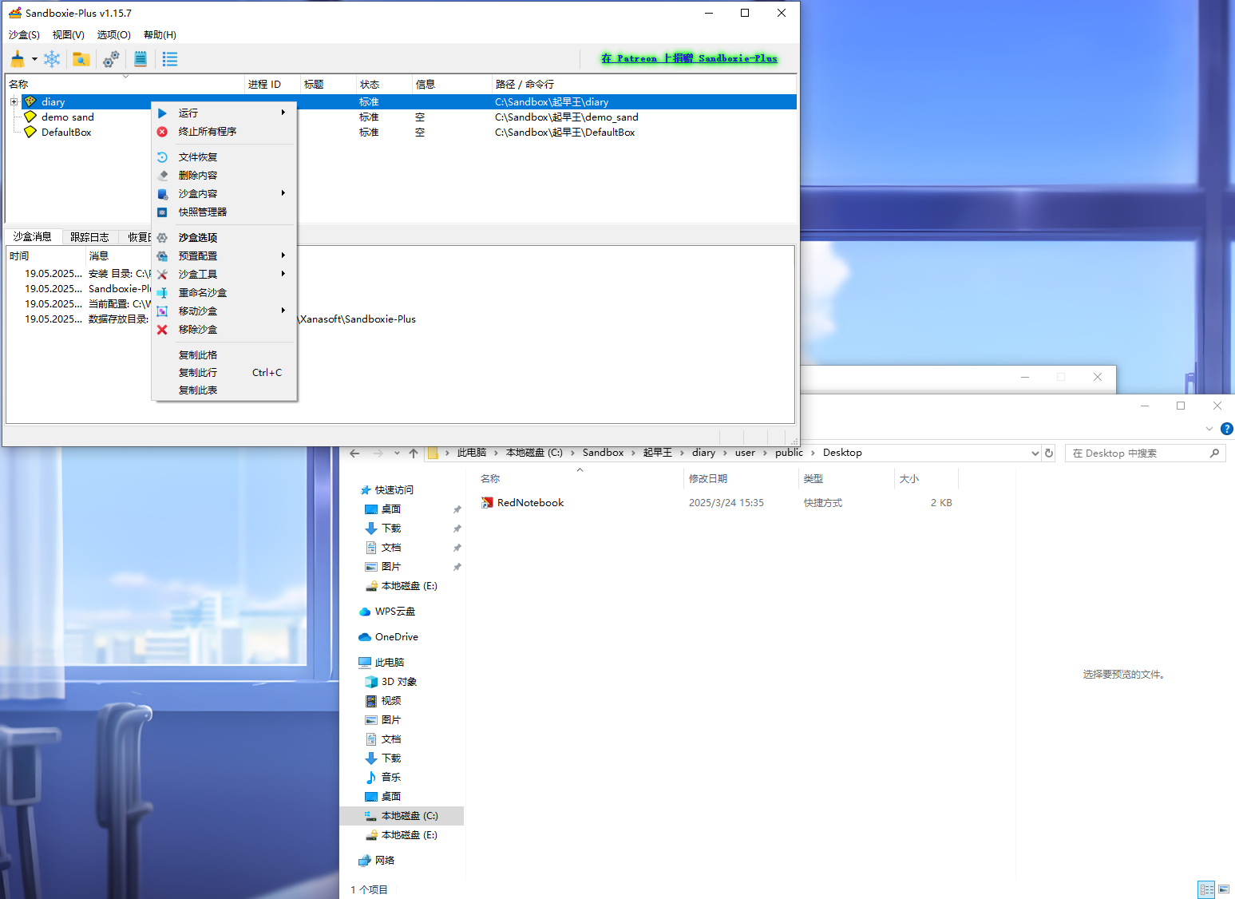Click the Sandbox breadcrumb in address bar
This screenshot has height=899, width=1235.
[x=603, y=453]
